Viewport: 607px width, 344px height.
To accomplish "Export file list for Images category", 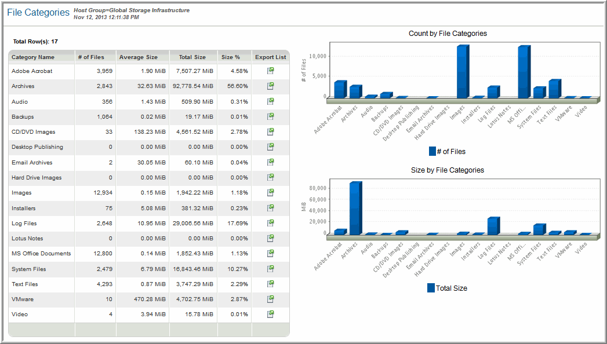I will pos(270,193).
